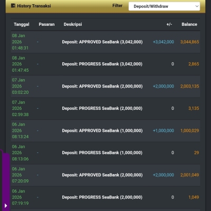Screen dimensions: 211x211
Task: Click balance value 1,049
Action: coord(194,197)
